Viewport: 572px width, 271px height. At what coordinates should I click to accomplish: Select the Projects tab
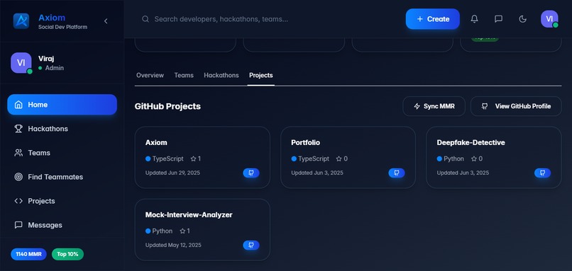(261, 75)
